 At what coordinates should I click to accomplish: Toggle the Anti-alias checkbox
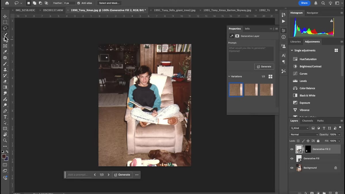click(78, 3)
